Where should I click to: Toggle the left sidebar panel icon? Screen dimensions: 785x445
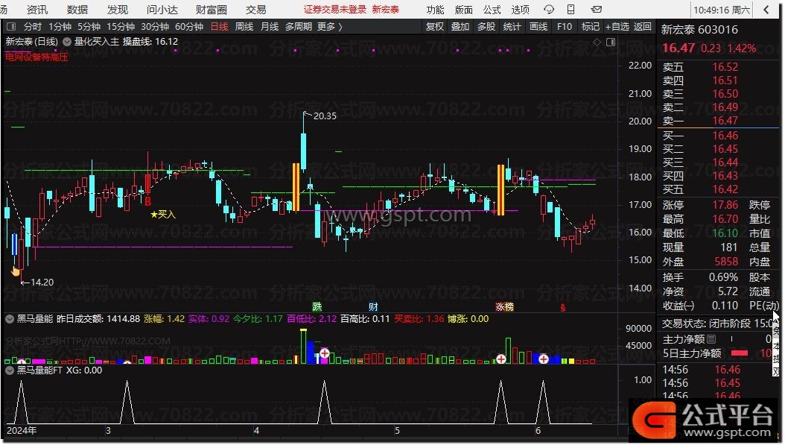[11, 27]
